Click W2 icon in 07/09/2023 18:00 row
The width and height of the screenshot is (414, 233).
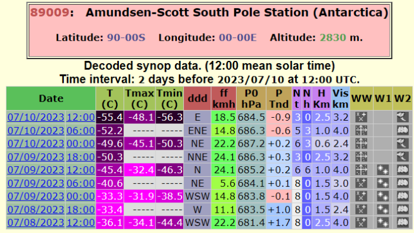coord(402,157)
